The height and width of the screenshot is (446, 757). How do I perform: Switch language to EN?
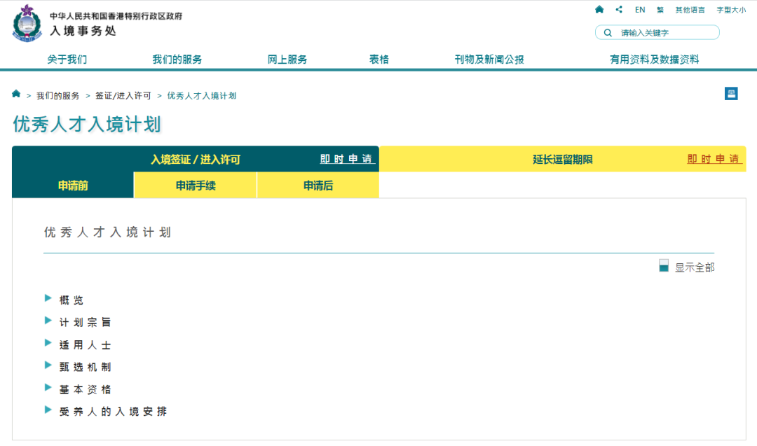(640, 10)
